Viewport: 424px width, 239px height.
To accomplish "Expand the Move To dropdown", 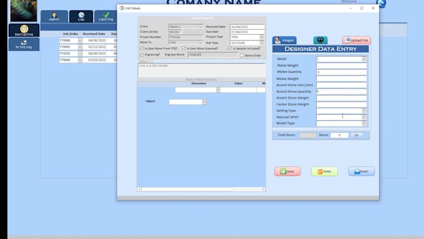I will tap(200, 42).
